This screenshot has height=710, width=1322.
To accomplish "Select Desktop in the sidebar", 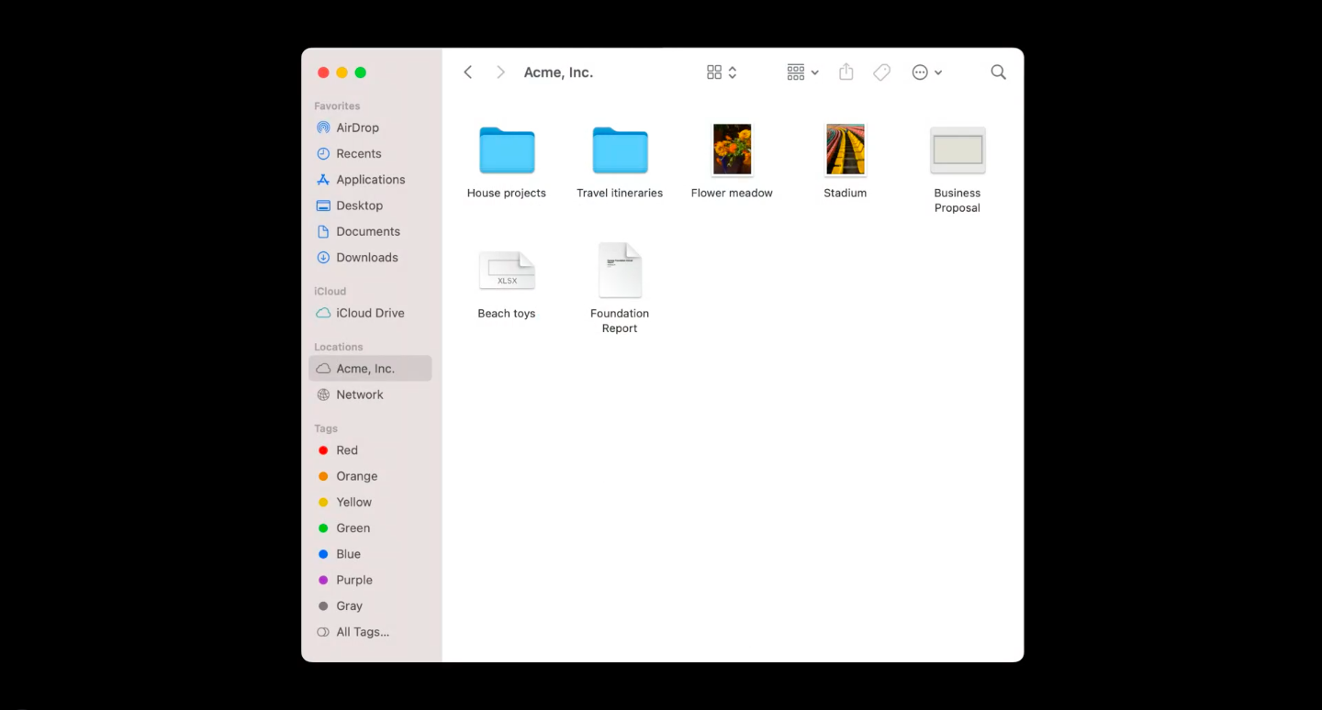I will pos(359,205).
